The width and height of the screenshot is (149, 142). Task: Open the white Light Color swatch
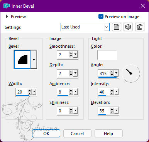pyautogui.click(x=107, y=55)
